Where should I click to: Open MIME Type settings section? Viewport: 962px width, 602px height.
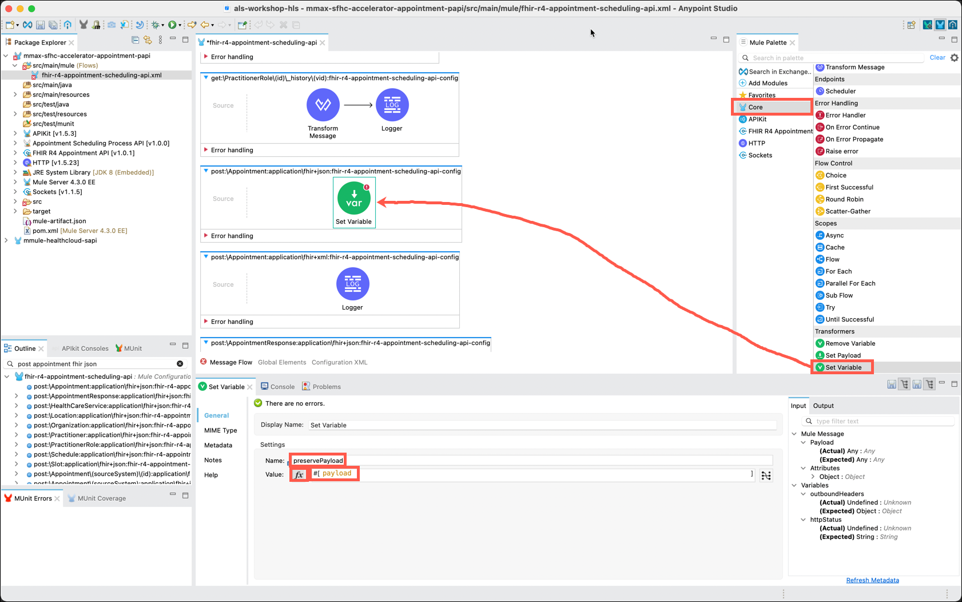pos(221,430)
